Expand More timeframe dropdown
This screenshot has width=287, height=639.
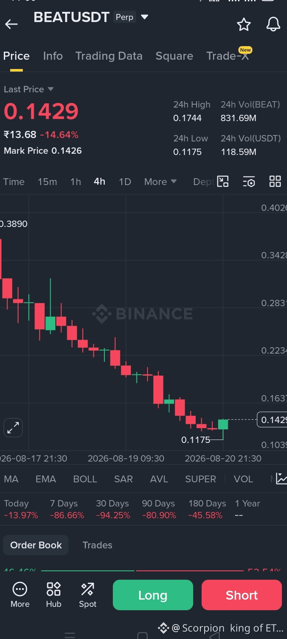[160, 182]
